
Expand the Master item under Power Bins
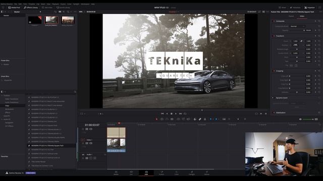point(2,64)
